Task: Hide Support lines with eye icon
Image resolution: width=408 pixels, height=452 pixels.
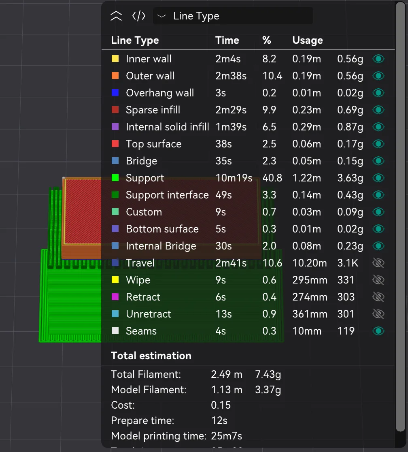Action: (x=378, y=178)
